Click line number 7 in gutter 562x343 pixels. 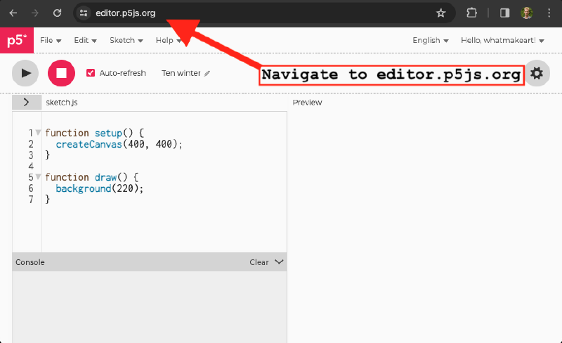(31, 200)
